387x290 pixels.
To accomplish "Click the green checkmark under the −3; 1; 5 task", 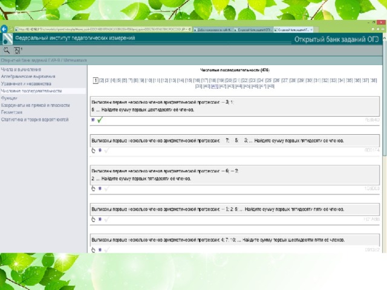I will point(100,120).
